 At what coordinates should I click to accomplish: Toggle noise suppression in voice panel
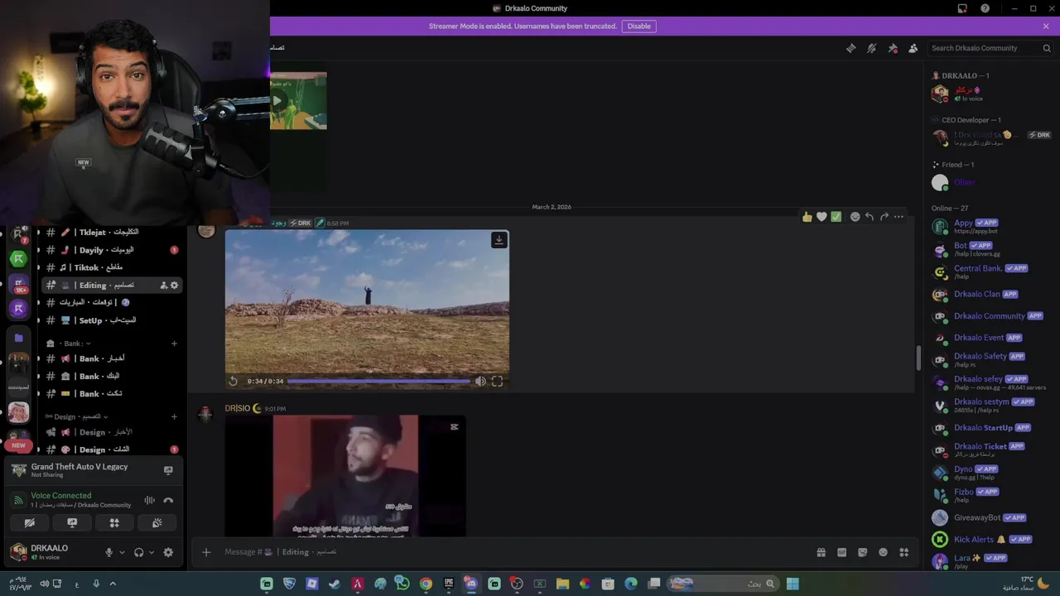pos(150,500)
